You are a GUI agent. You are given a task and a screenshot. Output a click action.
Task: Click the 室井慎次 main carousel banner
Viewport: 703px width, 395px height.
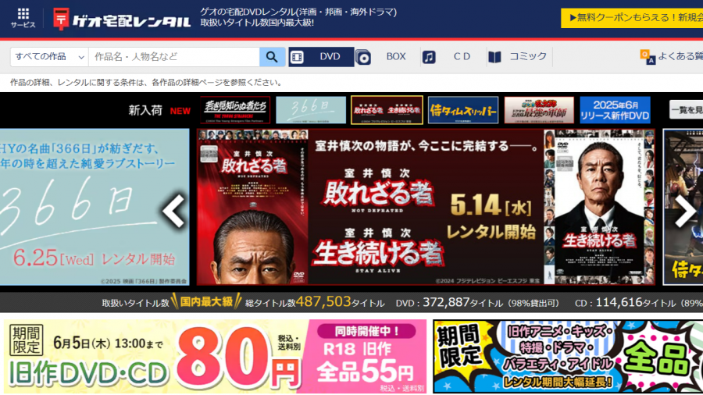426,207
